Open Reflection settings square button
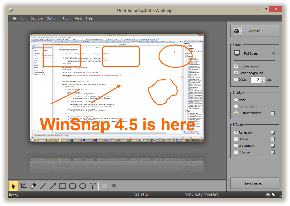This screenshot has width=290, height=206. [273, 132]
